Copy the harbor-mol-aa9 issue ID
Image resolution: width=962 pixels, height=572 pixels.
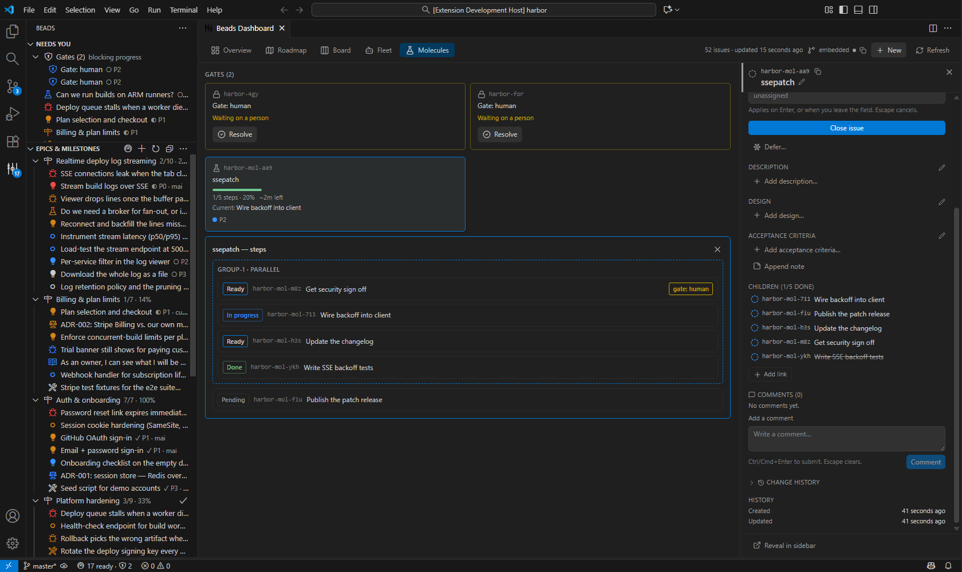(x=818, y=71)
